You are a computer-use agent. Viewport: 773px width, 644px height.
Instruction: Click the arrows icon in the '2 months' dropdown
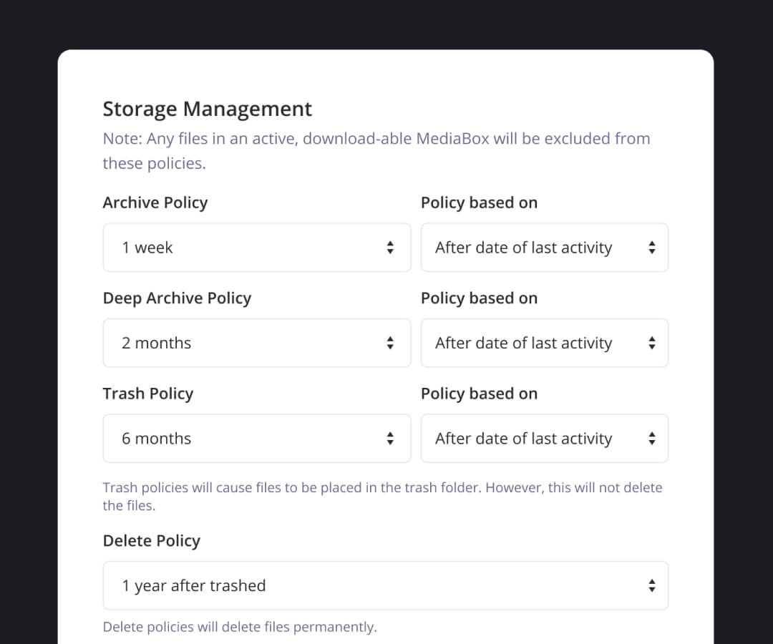click(390, 343)
